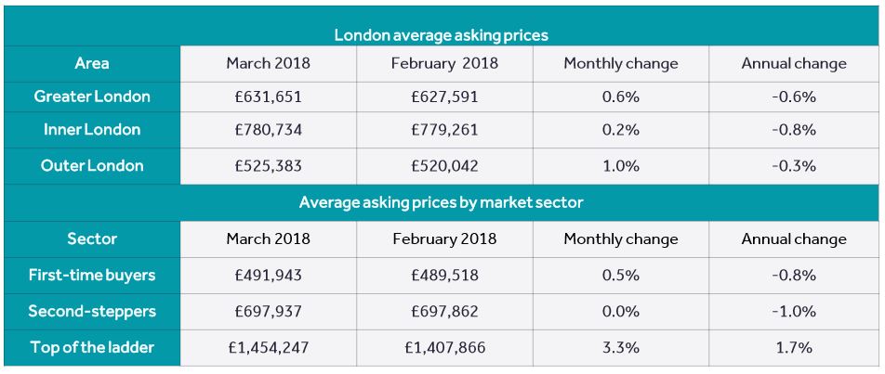
Task: Select Inner London February price £779,261
Action: (x=444, y=130)
